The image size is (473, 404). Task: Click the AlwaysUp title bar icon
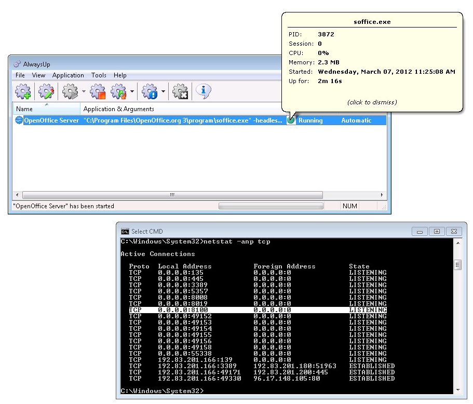tap(17, 64)
